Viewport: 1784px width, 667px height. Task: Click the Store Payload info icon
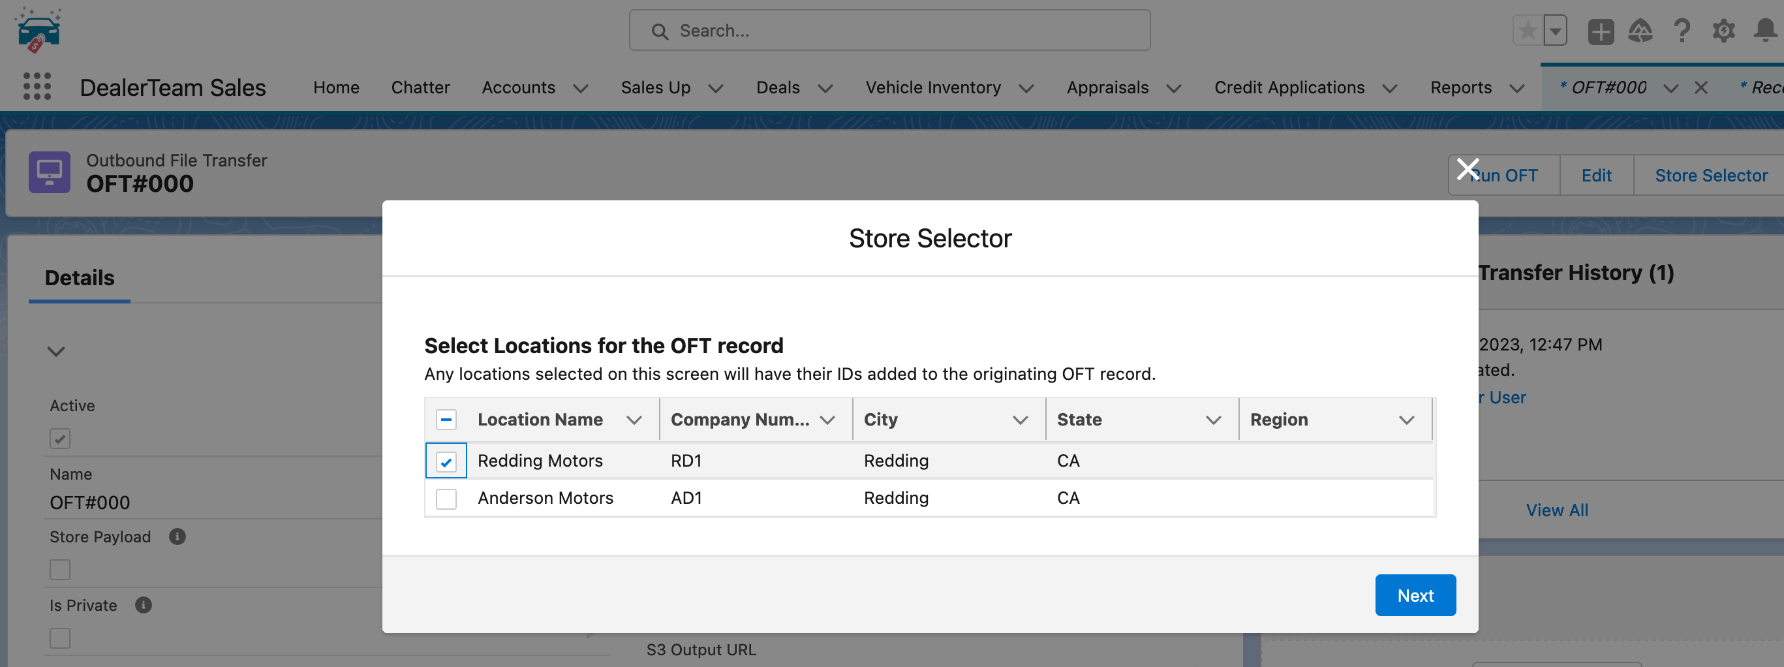click(177, 536)
